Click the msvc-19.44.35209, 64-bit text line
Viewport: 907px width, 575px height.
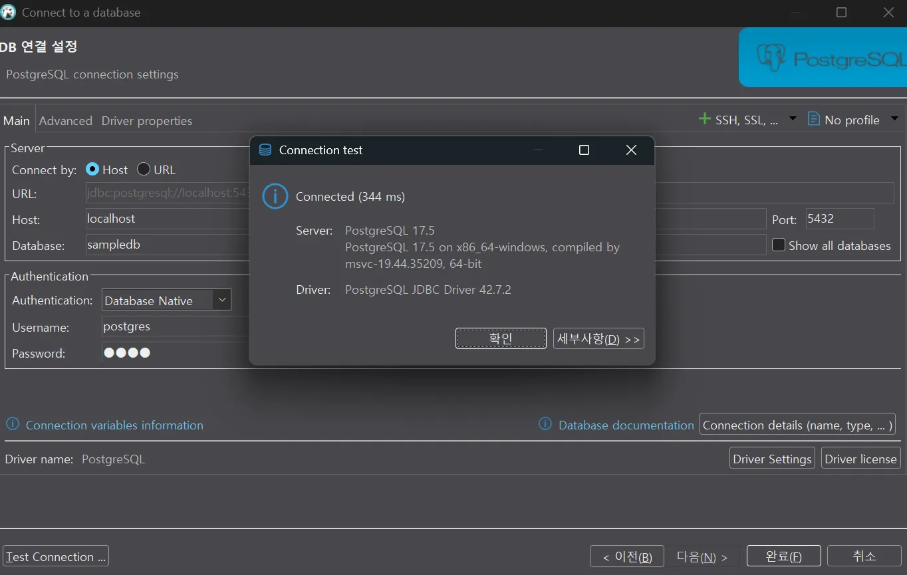pyautogui.click(x=414, y=264)
